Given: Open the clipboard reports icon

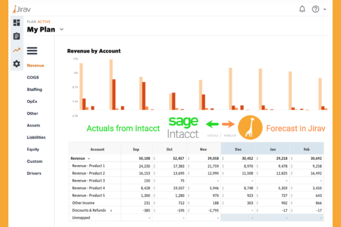Looking at the screenshot, I should pyautogui.click(x=17, y=36).
